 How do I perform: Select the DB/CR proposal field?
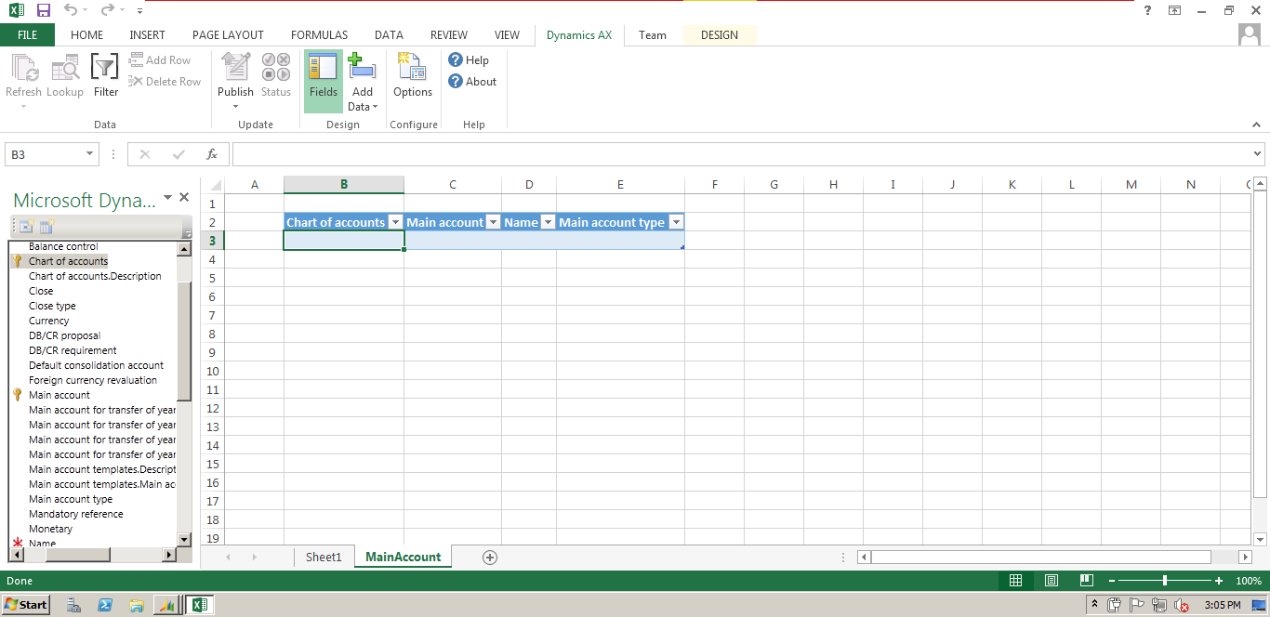tap(64, 335)
